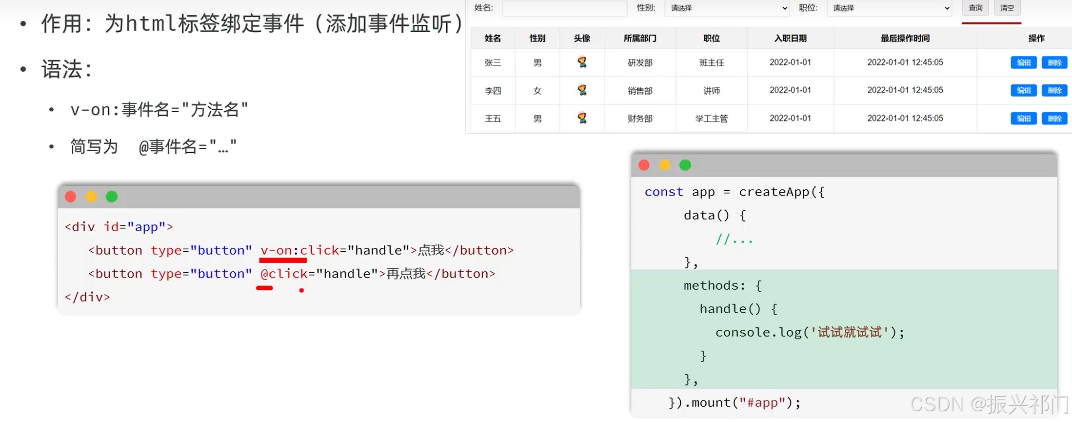This screenshot has height=422, width=1072.
Task: Open the 职位 dropdown
Action: 889,8
